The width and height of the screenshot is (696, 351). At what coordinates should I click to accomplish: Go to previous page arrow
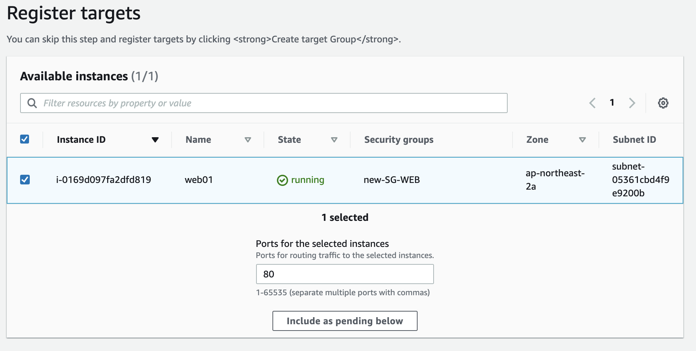coord(592,103)
